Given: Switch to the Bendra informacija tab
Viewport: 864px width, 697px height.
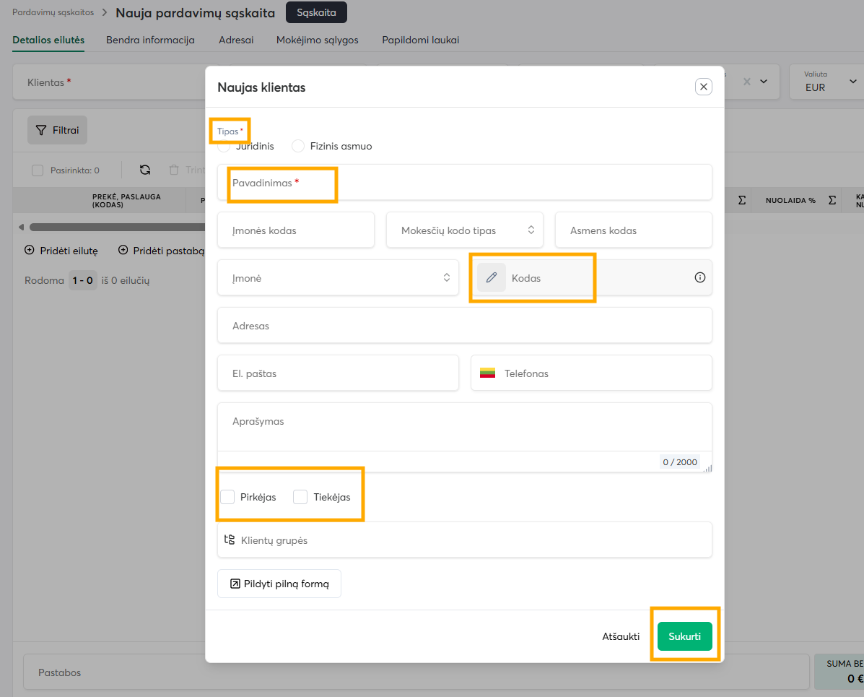Looking at the screenshot, I should 150,40.
